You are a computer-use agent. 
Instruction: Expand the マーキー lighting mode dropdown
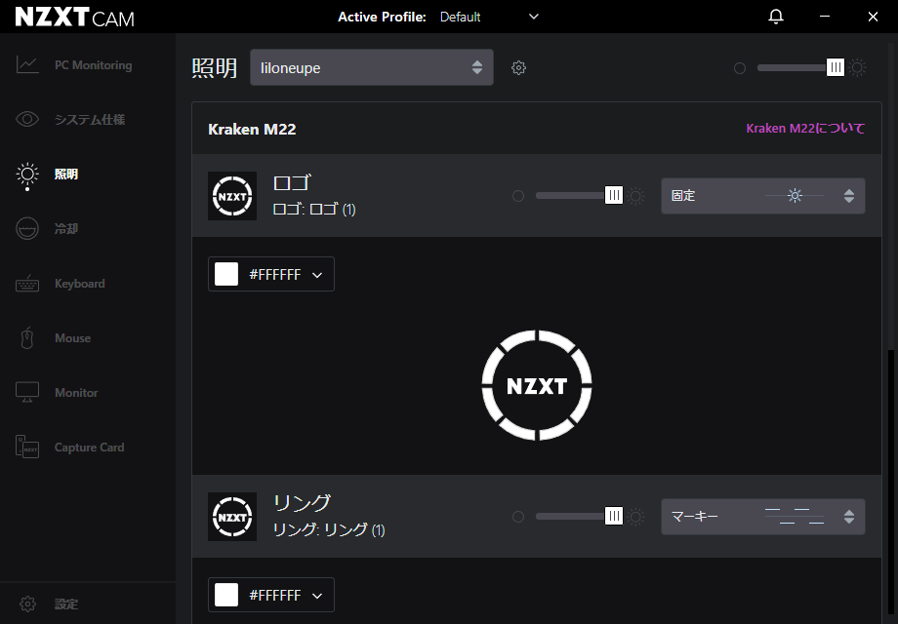[762, 517]
